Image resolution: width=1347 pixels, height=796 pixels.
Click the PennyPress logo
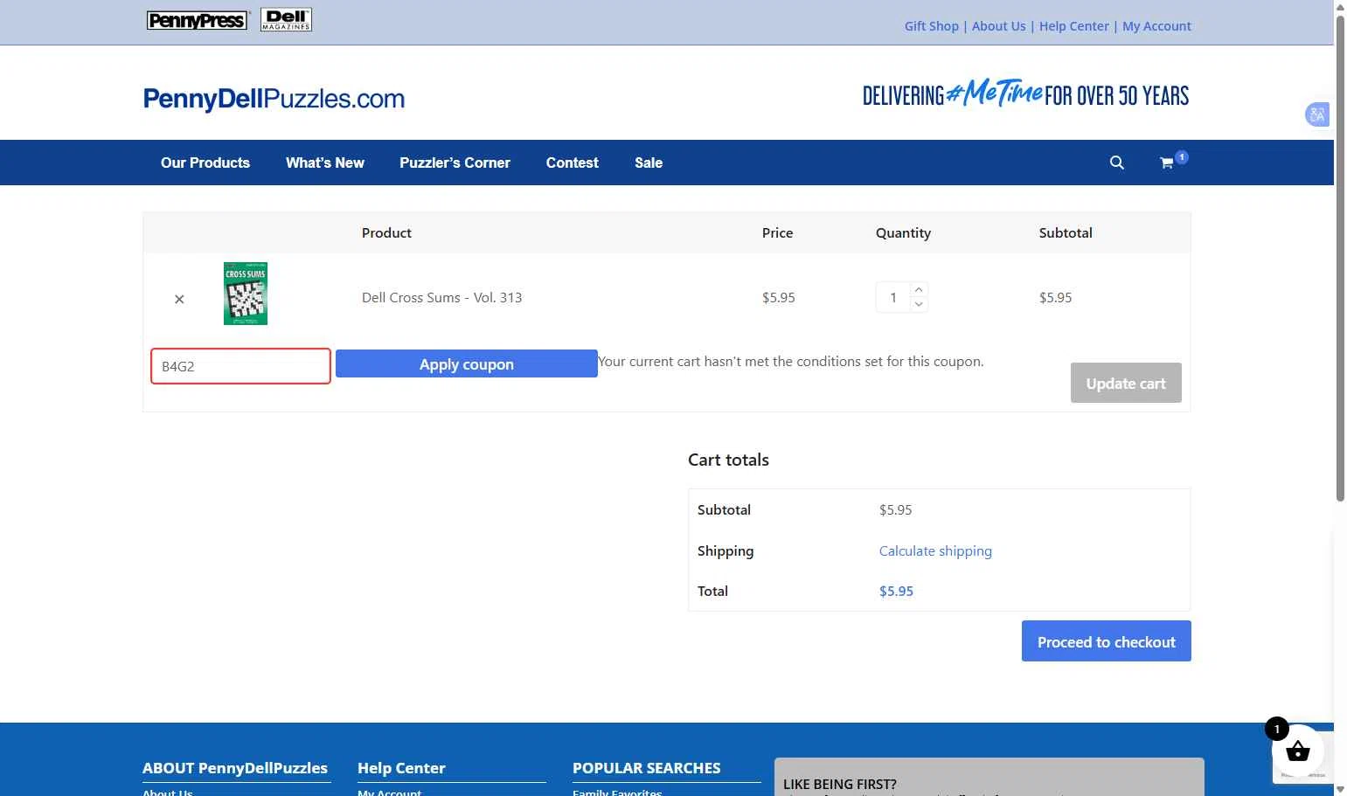[198, 20]
